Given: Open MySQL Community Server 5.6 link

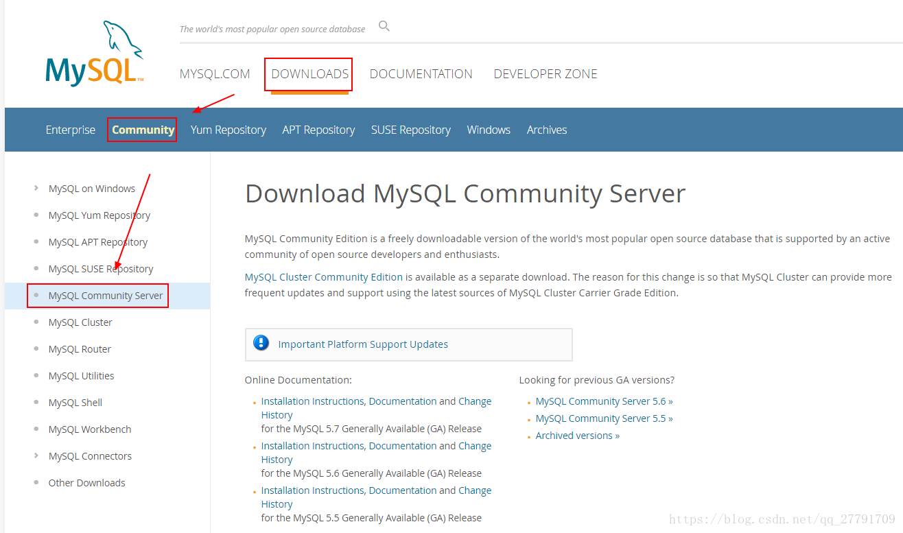Looking at the screenshot, I should pyautogui.click(x=604, y=401).
